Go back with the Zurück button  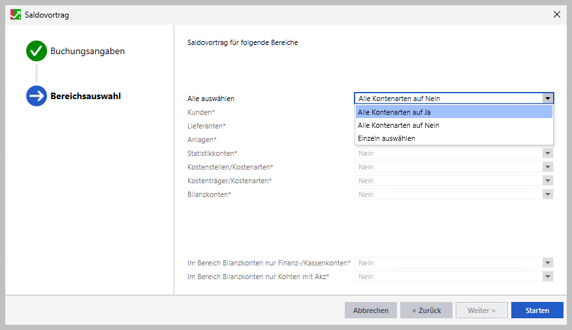426,310
